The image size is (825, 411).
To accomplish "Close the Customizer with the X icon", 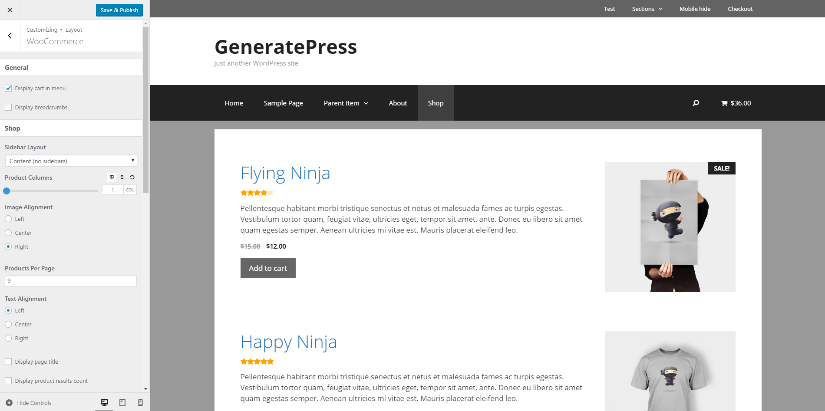I will 10,10.
